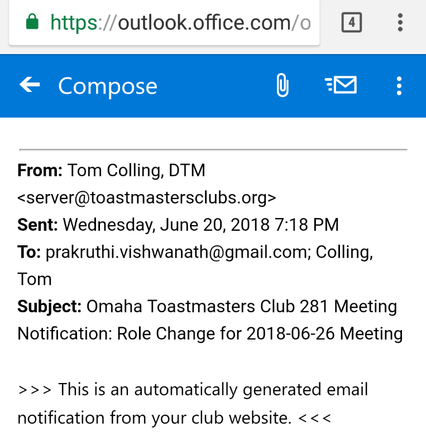
Task: Tap the back arrow beside Compose
Action: pos(30,85)
